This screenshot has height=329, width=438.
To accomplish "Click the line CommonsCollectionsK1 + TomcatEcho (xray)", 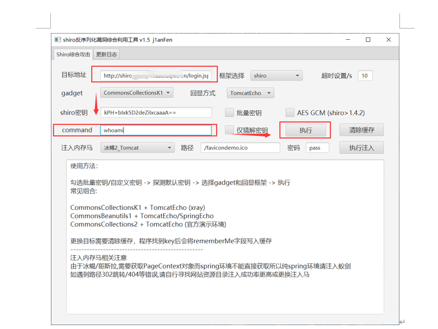I will coord(138,208).
